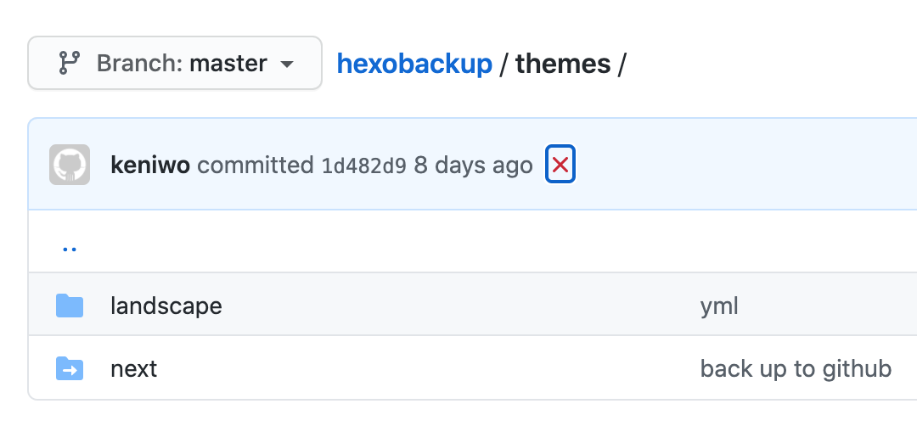The width and height of the screenshot is (917, 443).
Task: Open the keniwo user profile link
Action: (x=150, y=165)
